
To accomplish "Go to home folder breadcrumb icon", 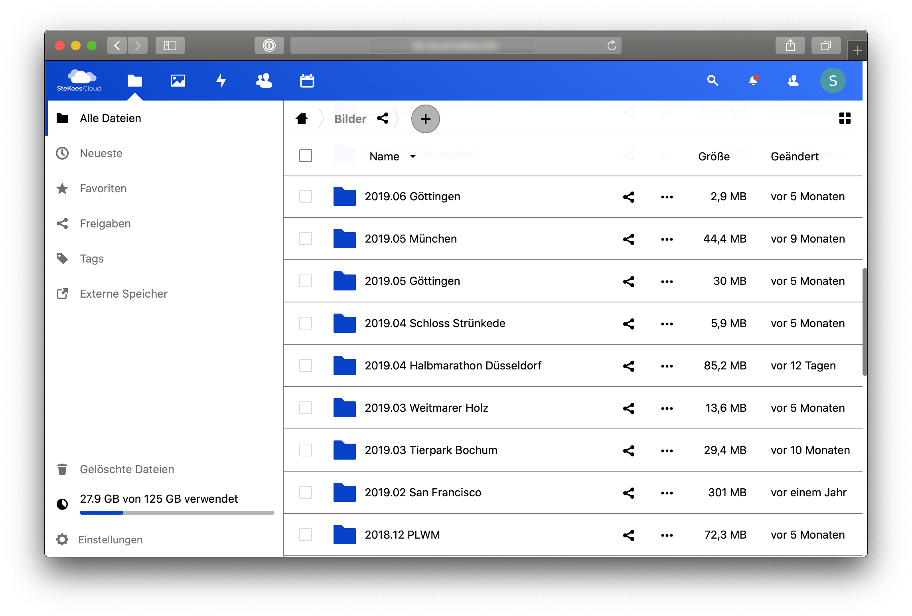I will tap(302, 118).
